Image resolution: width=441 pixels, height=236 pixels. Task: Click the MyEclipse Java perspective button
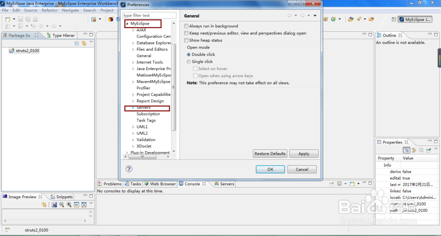[415, 19]
